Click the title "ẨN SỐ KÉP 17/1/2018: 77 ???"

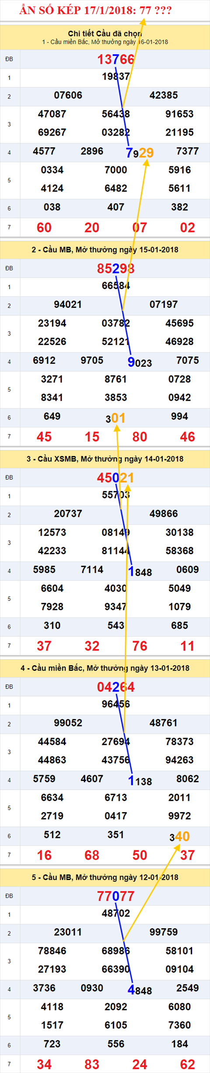pyautogui.click(x=95, y=10)
